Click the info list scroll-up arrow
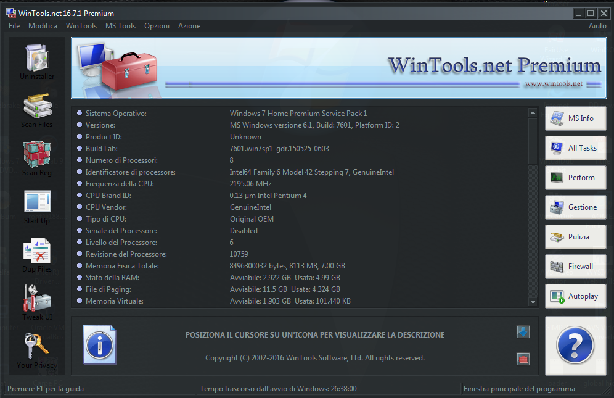The height and width of the screenshot is (398, 614). 533,112
